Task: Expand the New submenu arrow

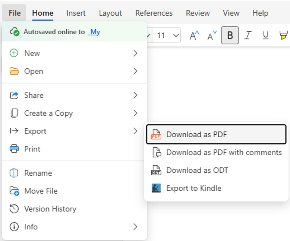Action: (x=135, y=53)
